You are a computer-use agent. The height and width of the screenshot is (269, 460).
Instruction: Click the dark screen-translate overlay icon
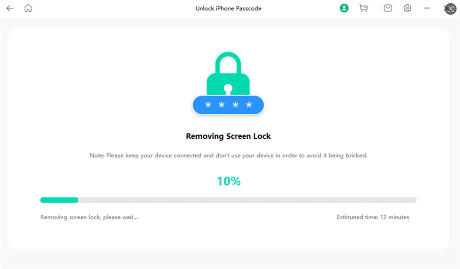tap(450, 9)
